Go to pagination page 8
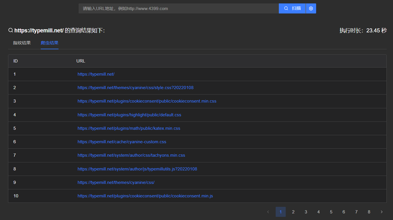The width and height of the screenshot is (393, 220). (x=369, y=212)
